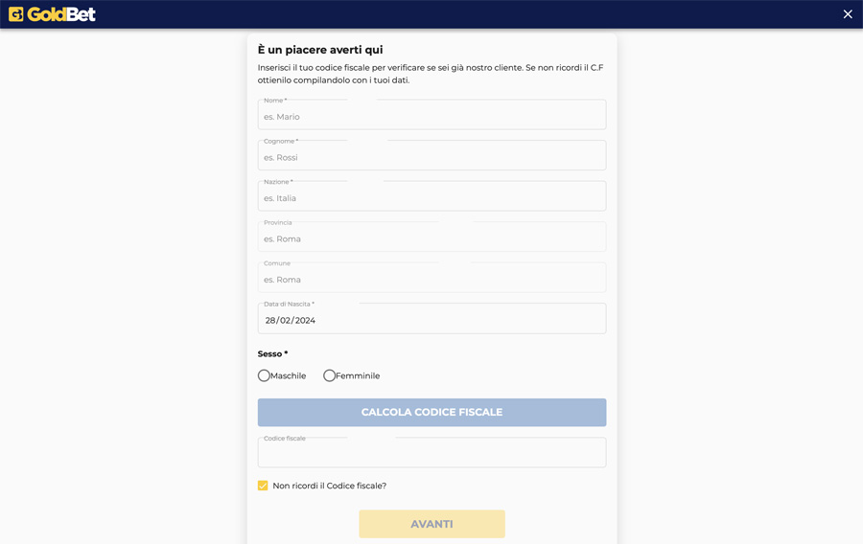Click the GoldBet wordmark text
The width and height of the screenshot is (863, 544).
point(61,14)
